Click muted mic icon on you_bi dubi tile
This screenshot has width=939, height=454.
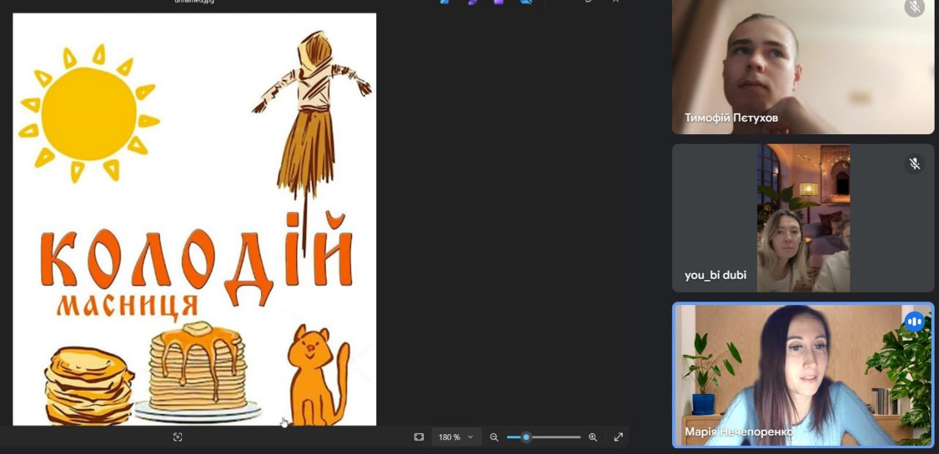(914, 164)
